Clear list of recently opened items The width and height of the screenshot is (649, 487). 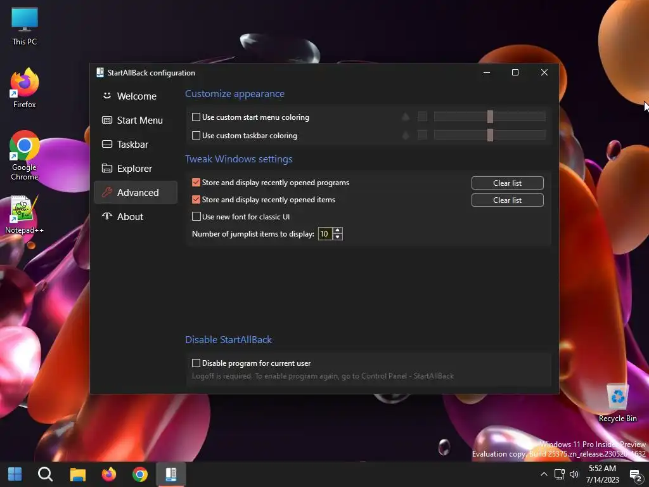[x=507, y=200]
